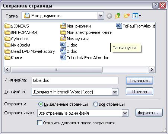The image size is (168, 134).
Task: Go back with the grey back arrow
Action: pos(109,16)
